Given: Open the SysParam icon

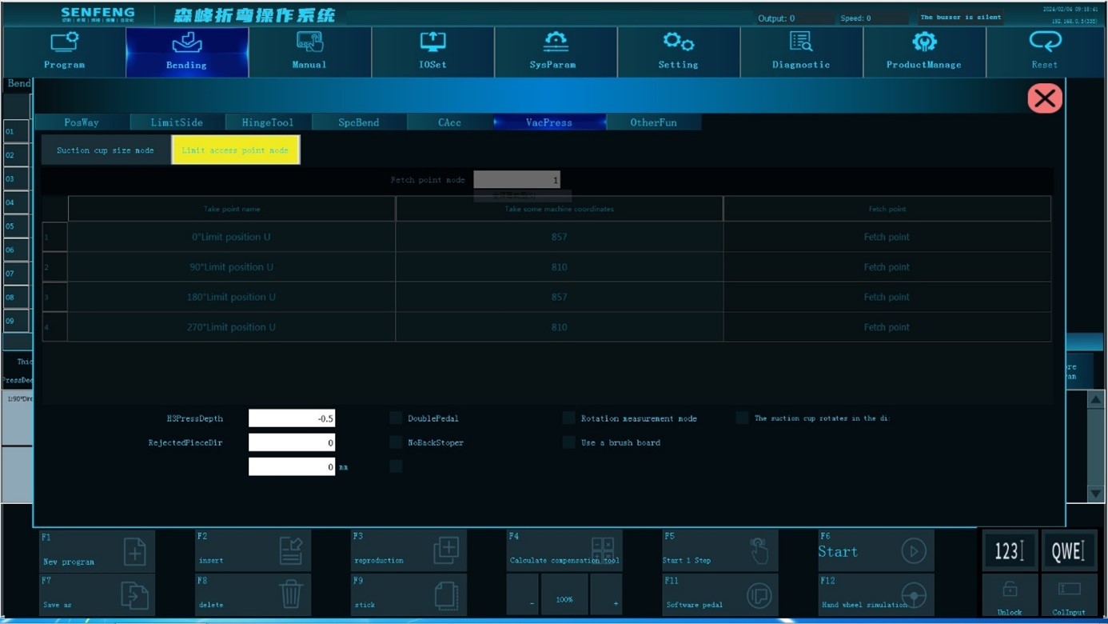Looking at the screenshot, I should [x=556, y=42].
